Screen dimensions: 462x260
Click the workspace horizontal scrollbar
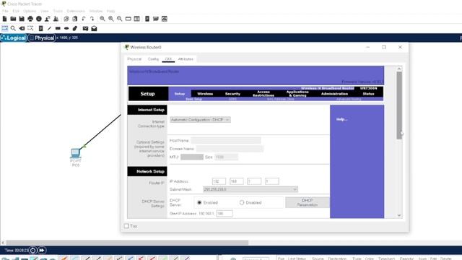tap(127, 243)
